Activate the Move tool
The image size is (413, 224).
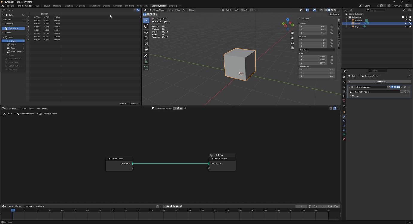[146, 32]
